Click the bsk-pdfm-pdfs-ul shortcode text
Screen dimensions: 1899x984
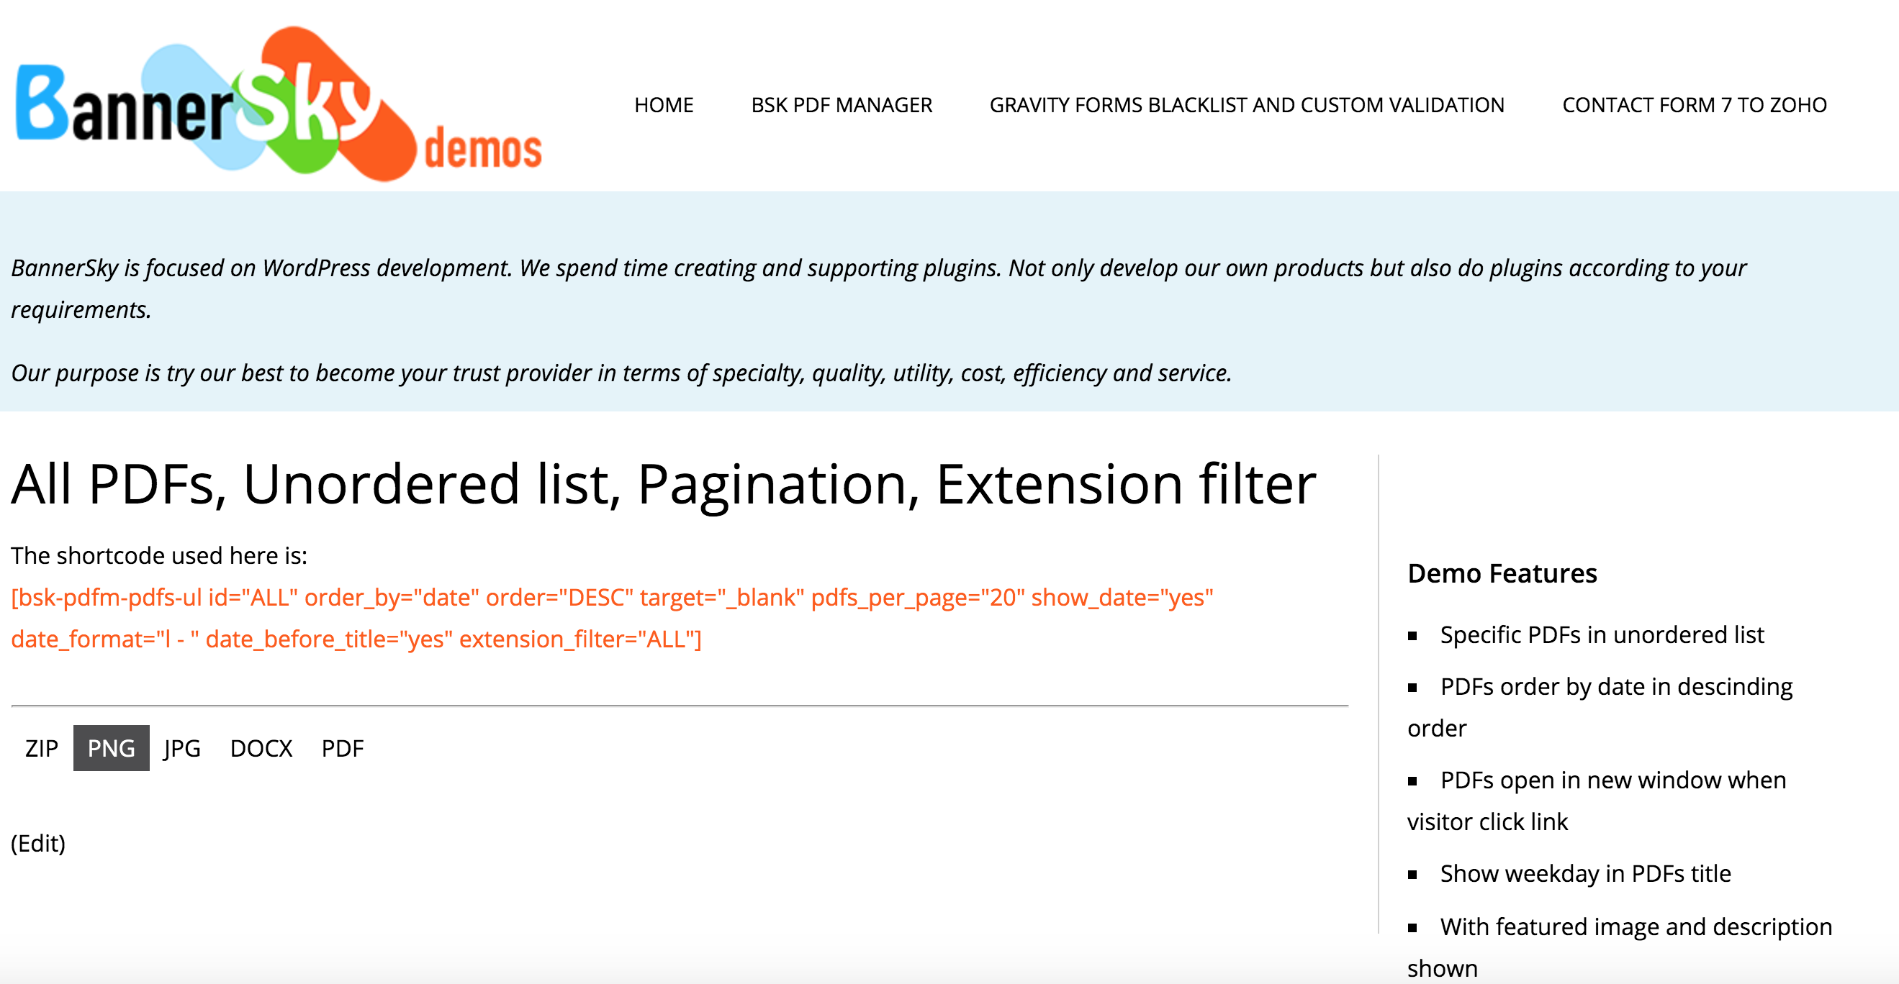point(612,597)
